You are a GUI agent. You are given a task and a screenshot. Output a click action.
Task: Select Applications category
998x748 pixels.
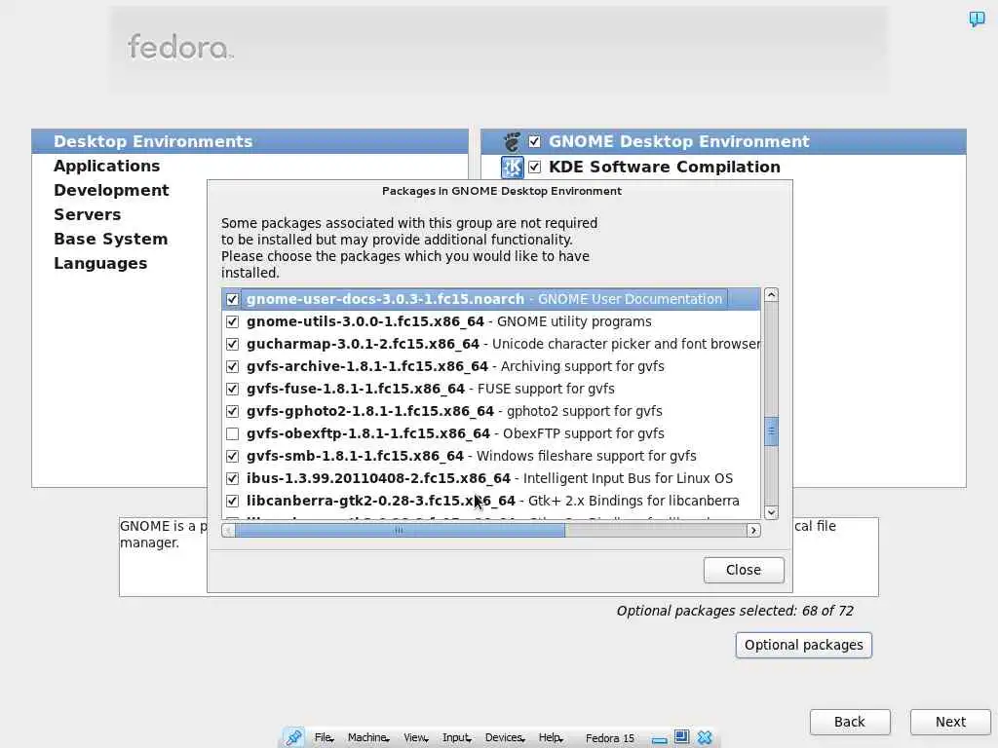107,166
